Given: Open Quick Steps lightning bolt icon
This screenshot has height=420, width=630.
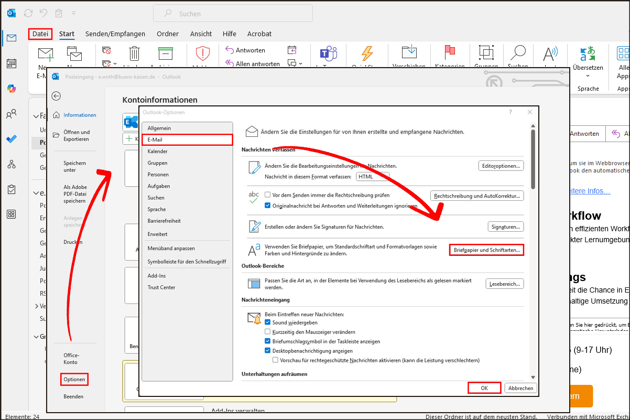Looking at the screenshot, I should tap(367, 53).
